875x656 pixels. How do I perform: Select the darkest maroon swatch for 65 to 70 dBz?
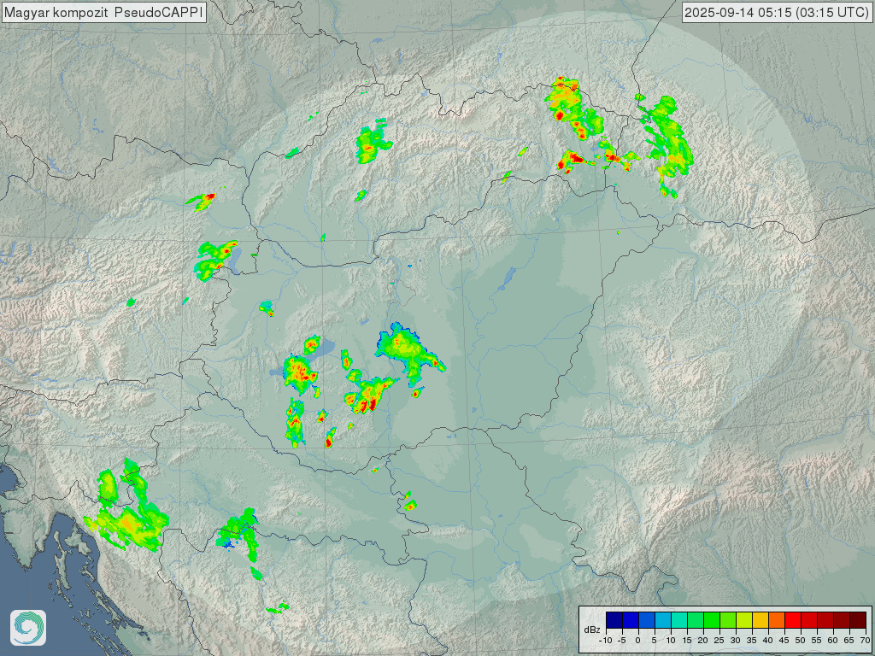click(858, 620)
